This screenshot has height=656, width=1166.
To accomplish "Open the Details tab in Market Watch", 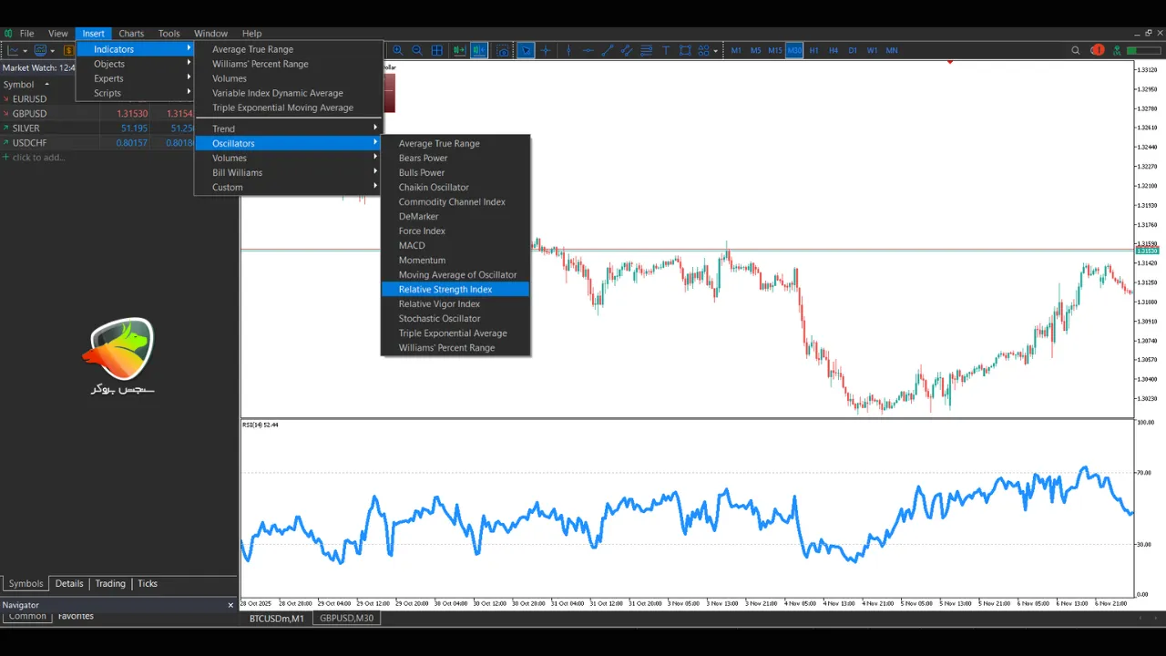I will click(x=69, y=583).
